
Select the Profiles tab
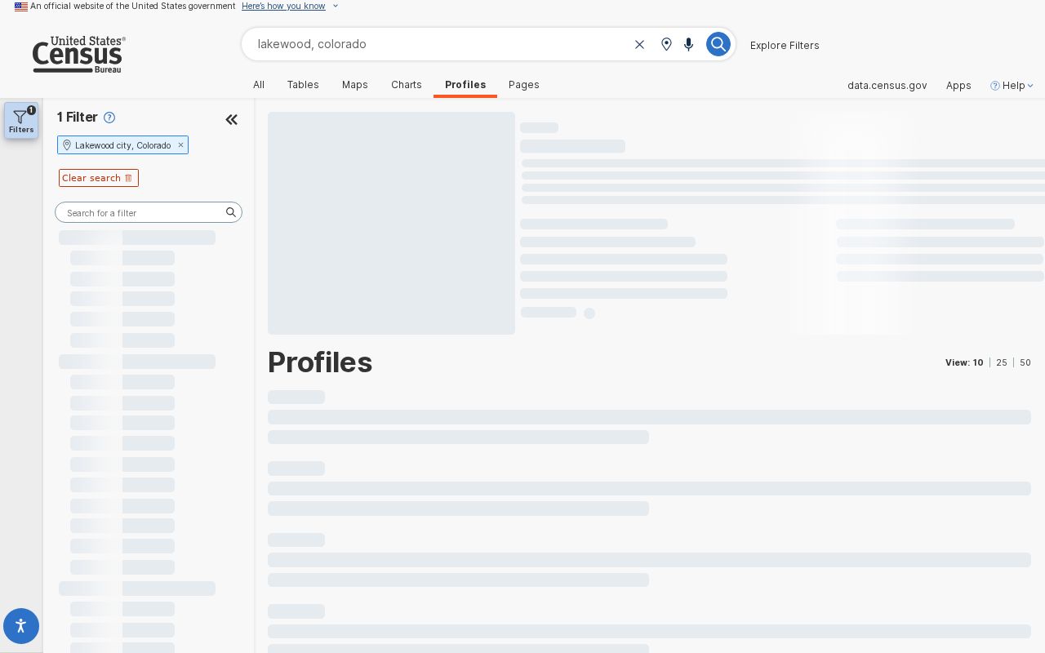465,85
